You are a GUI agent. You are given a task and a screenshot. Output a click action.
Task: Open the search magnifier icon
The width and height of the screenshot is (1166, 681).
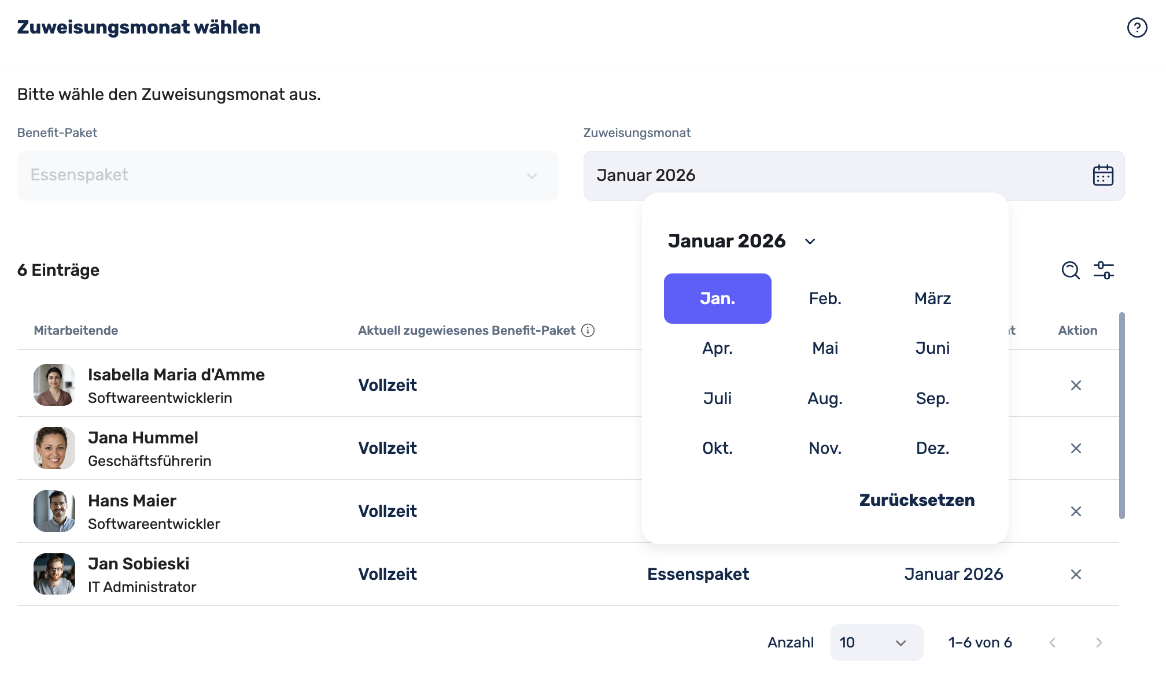pyautogui.click(x=1071, y=270)
